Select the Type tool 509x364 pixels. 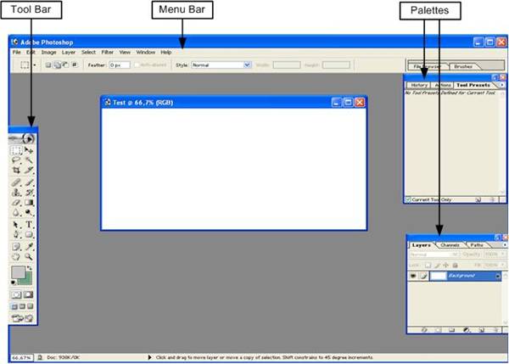(x=29, y=224)
